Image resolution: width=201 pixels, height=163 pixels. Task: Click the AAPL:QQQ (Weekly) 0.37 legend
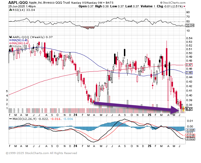coord(33,37)
